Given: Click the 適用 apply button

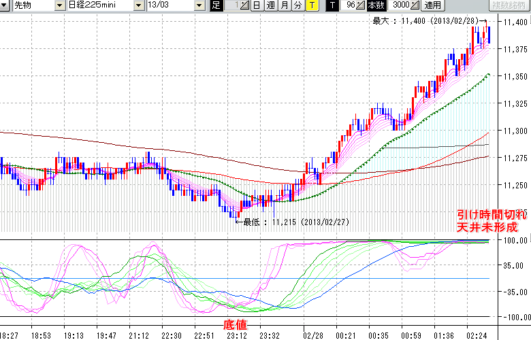Looking at the screenshot, I should [x=433, y=5].
